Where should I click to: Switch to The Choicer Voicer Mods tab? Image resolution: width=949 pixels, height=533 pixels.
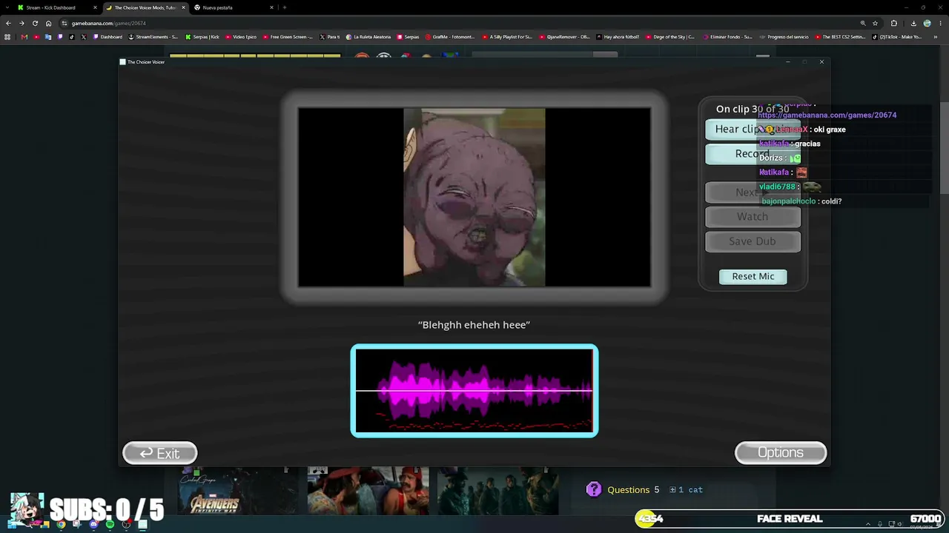[145, 7]
